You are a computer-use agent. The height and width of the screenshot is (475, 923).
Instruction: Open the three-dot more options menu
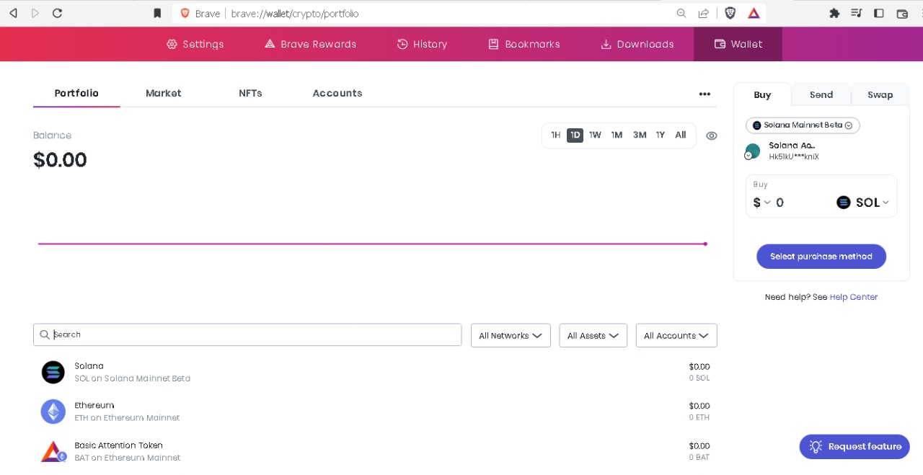pyautogui.click(x=705, y=94)
